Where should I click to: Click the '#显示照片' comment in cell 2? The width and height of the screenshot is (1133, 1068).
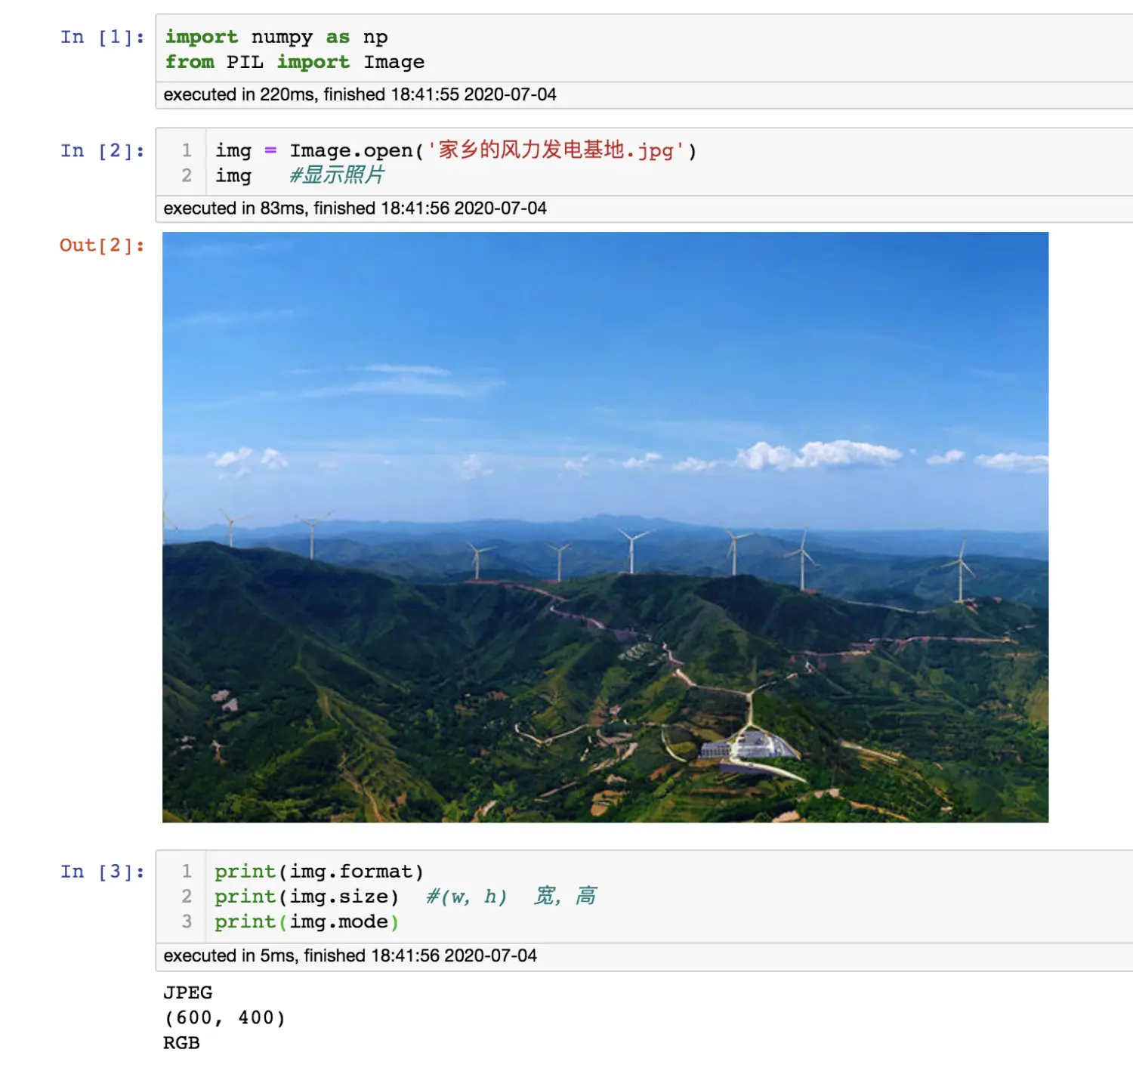coord(337,175)
